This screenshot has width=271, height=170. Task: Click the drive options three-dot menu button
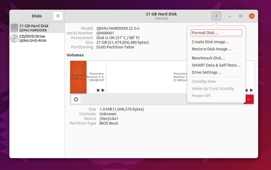pyautogui.click(x=216, y=16)
